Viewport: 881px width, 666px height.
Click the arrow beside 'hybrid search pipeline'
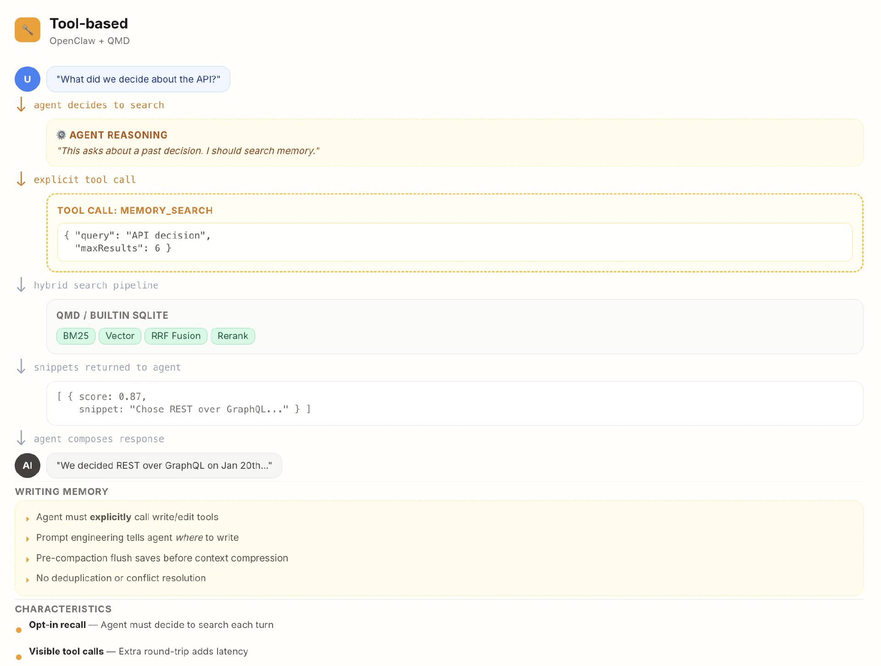(x=21, y=285)
